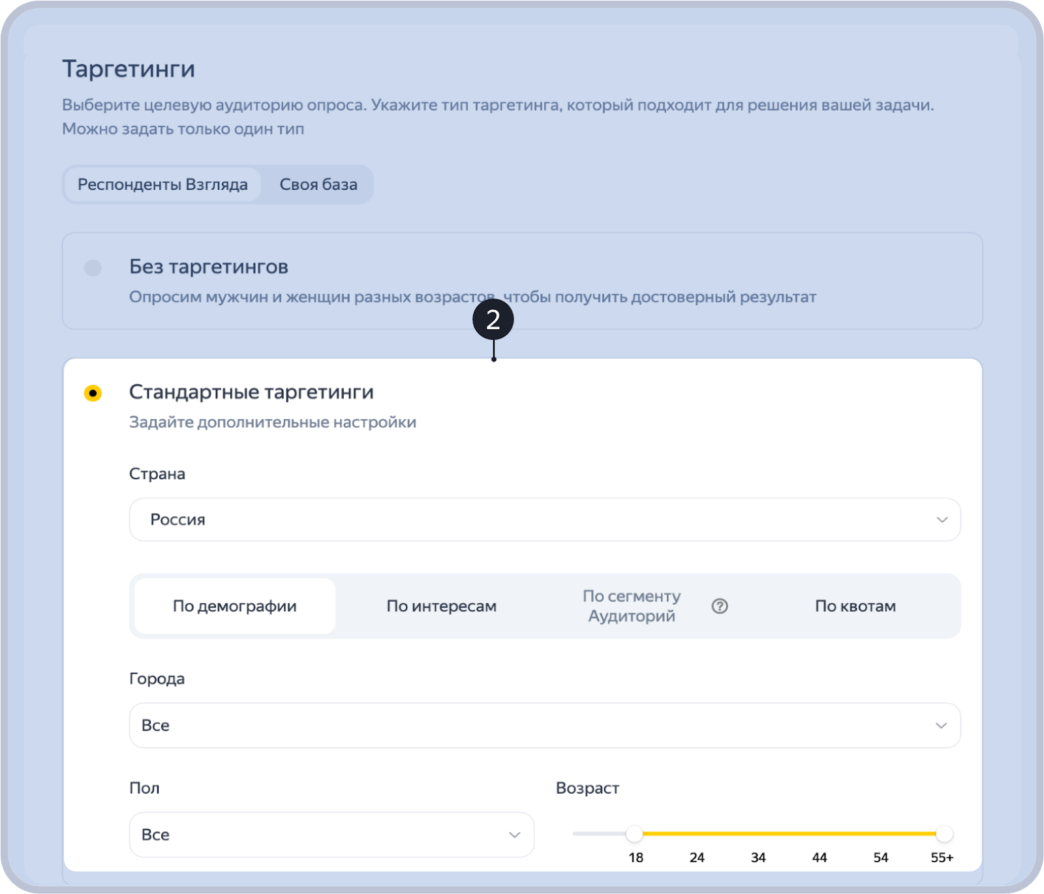1044x894 pixels.
Task: Click the lower age slider handle at 18
Action: pos(634,833)
